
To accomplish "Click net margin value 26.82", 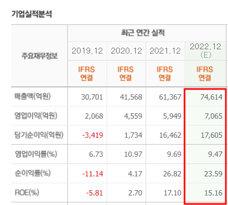I will tap(172, 174).
